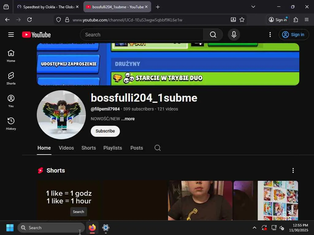This screenshot has width=314, height=235.
Task: Open Firefox application menu
Action: pos(307,20)
